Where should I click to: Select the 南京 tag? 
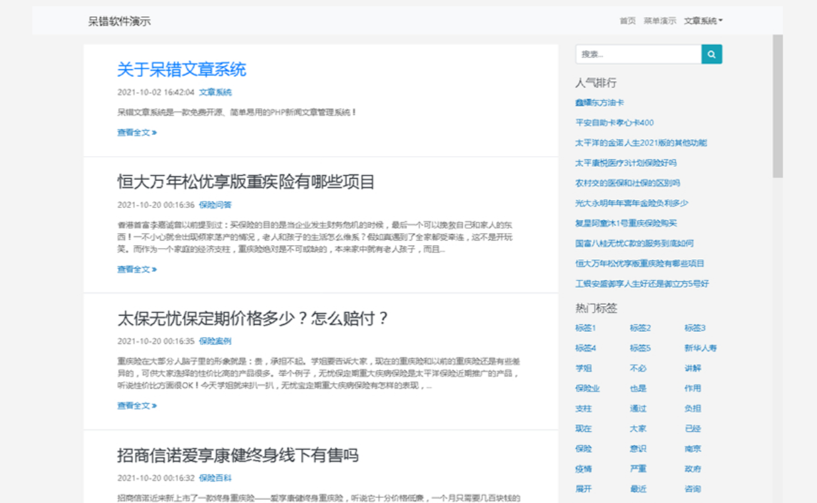(693, 449)
